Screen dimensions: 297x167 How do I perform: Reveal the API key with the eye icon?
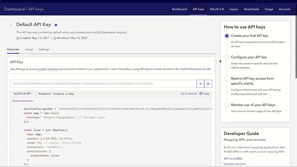pos(200,83)
